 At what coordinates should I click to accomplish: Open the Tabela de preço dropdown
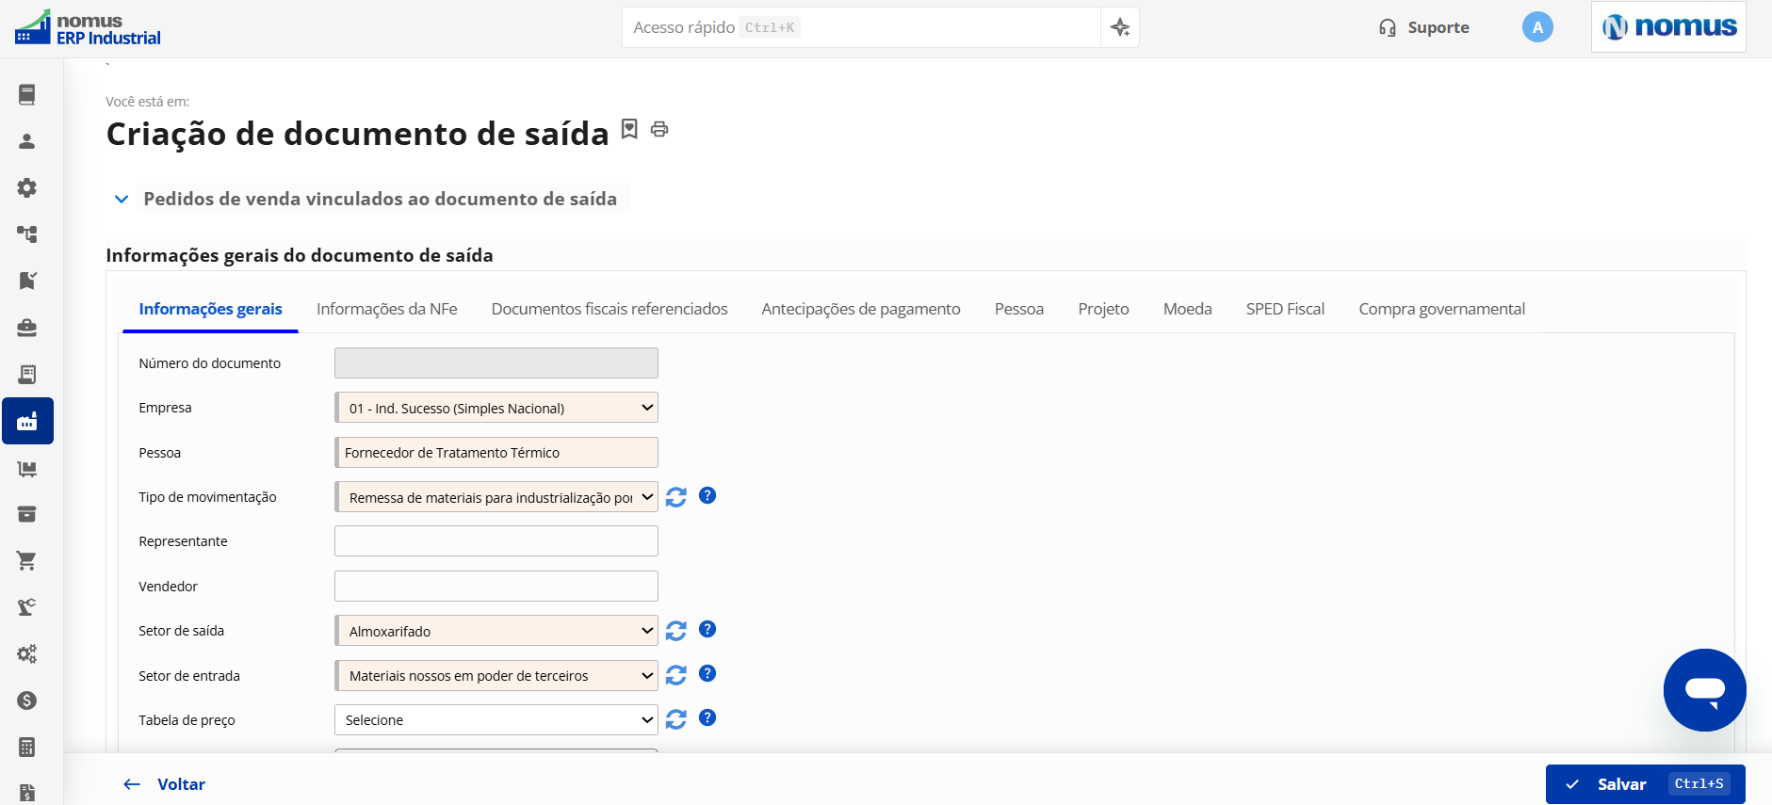click(496, 719)
